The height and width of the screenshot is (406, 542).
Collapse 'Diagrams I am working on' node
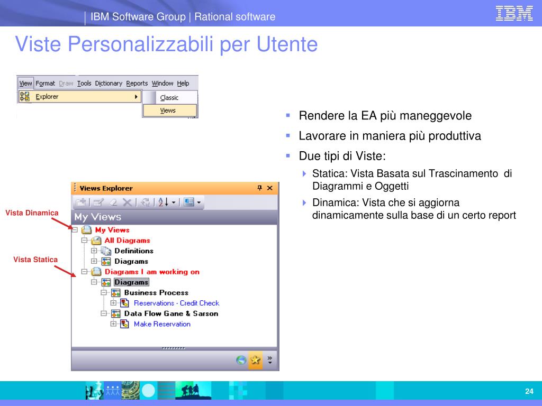pyautogui.click(x=84, y=272)
